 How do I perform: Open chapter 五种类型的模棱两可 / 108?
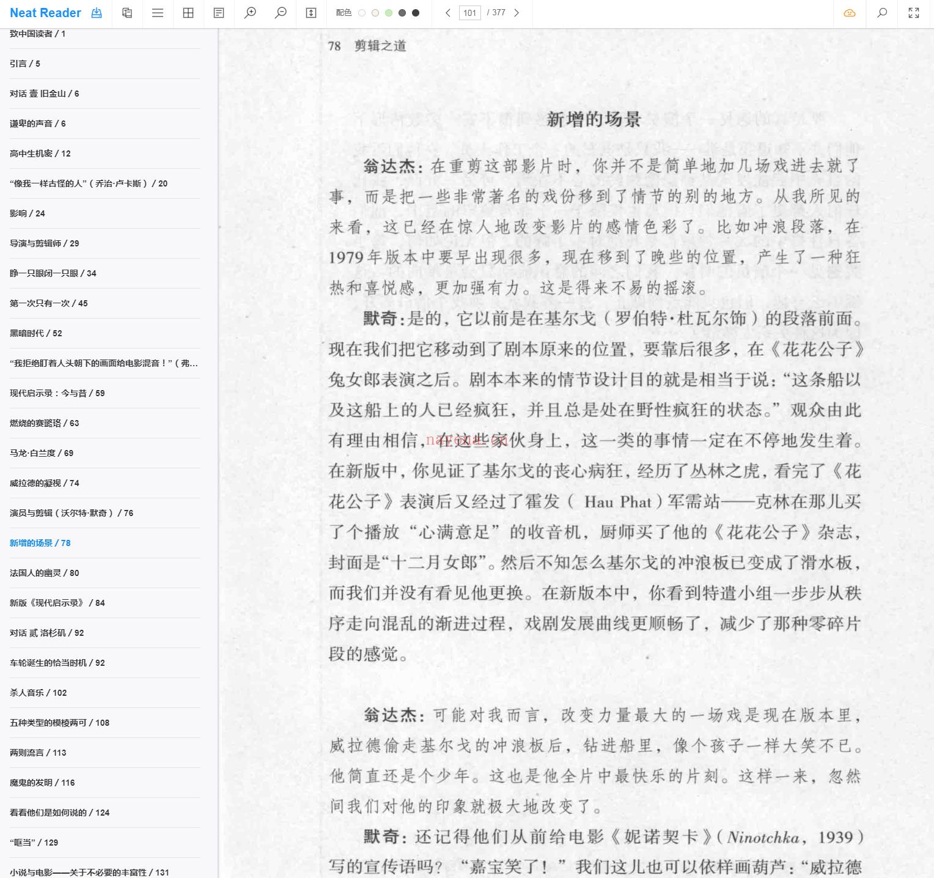coord(60,723)
